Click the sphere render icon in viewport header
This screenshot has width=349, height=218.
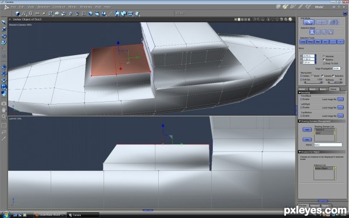pos(290,19)
